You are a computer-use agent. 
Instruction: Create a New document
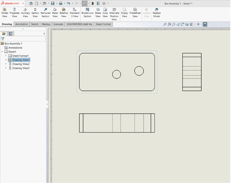37,3
